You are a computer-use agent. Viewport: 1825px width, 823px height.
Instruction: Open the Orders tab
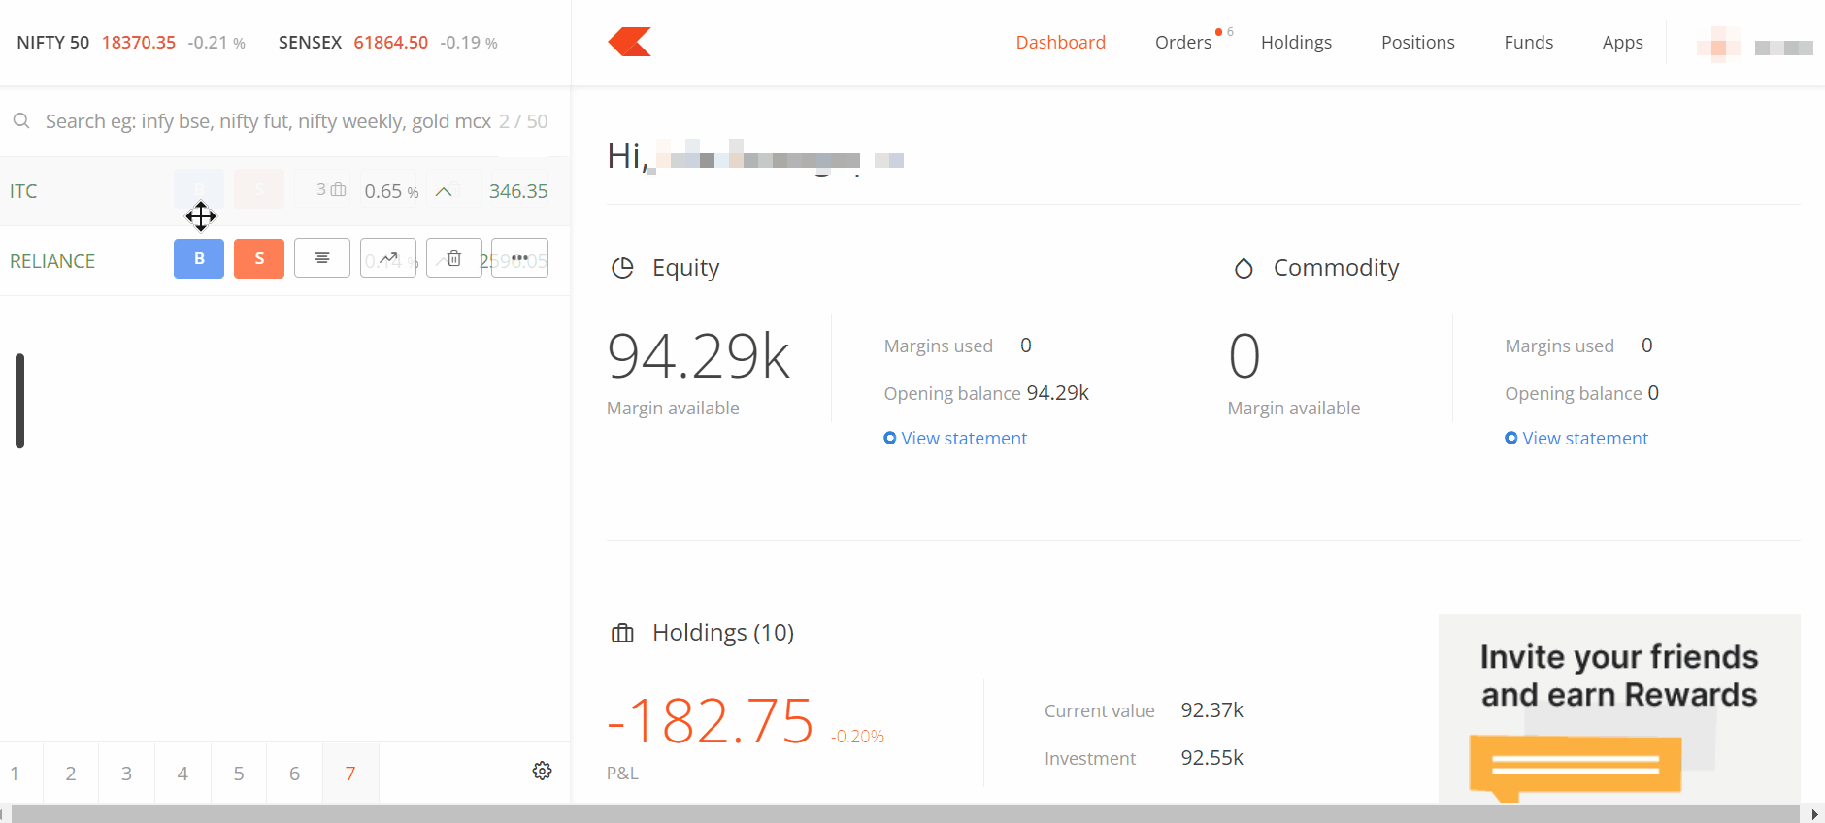[1183, 42]
